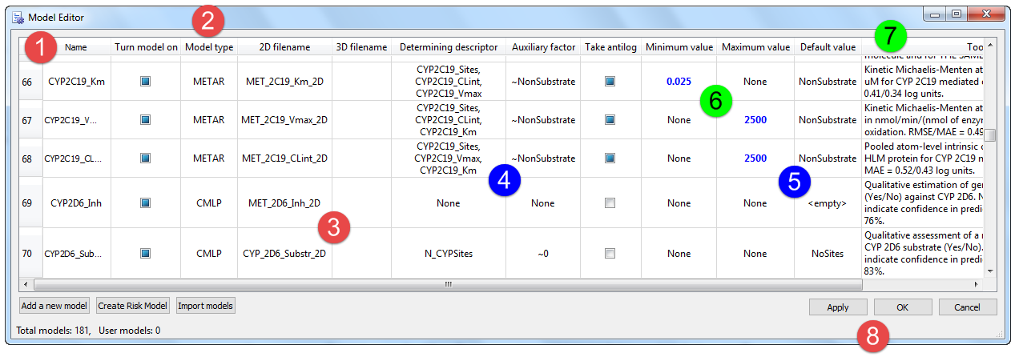
Task: Uncheck Take antilog for CYP2C19_Km row
Action: click(610, 81)
